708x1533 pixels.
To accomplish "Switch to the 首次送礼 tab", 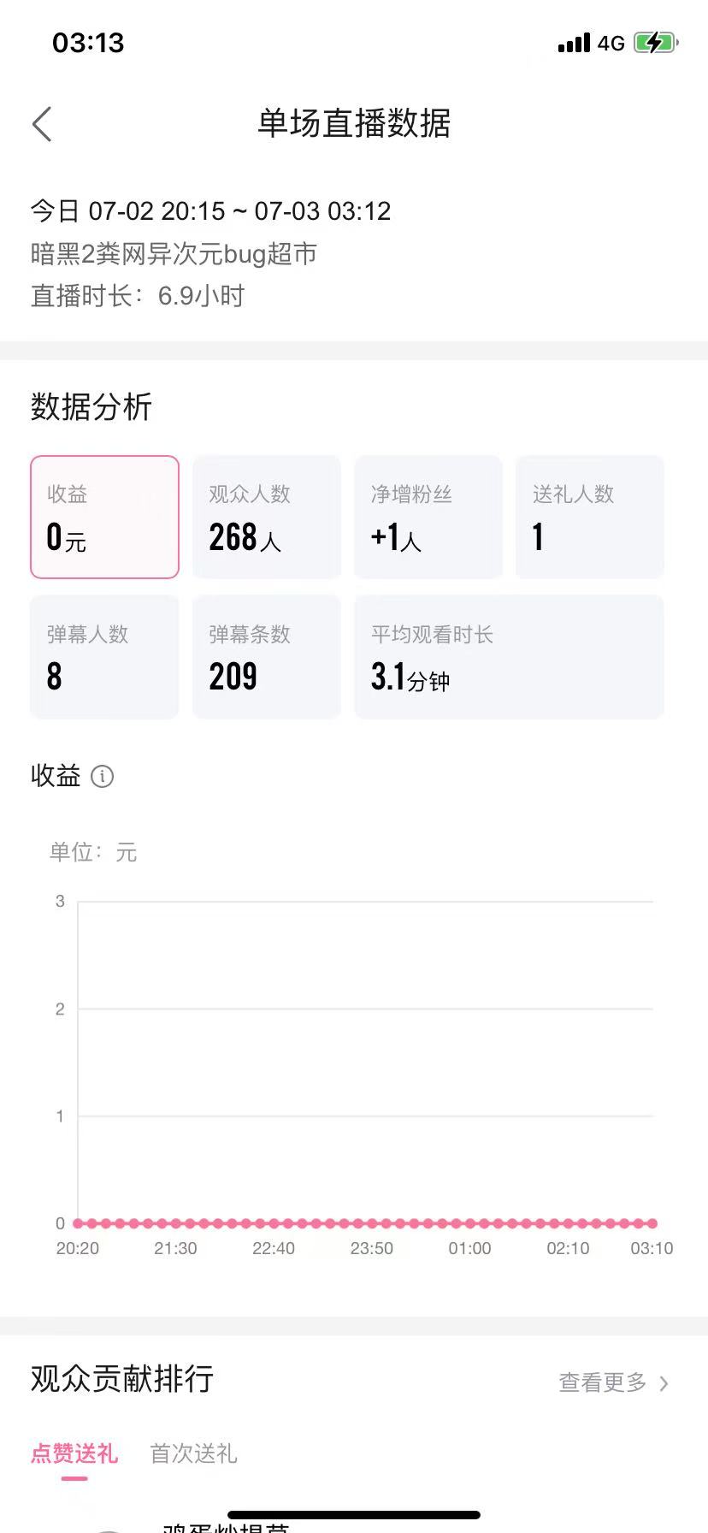I will (x=193, y=1453).
